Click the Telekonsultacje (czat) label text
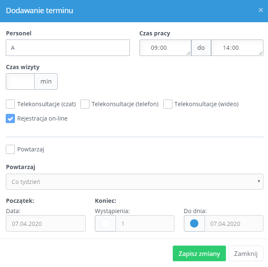 pyautogui.click(x=47, y=104)
